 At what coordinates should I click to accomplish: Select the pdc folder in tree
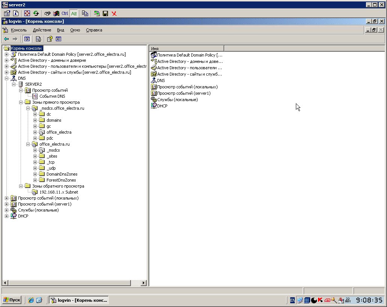click(49, 138)
